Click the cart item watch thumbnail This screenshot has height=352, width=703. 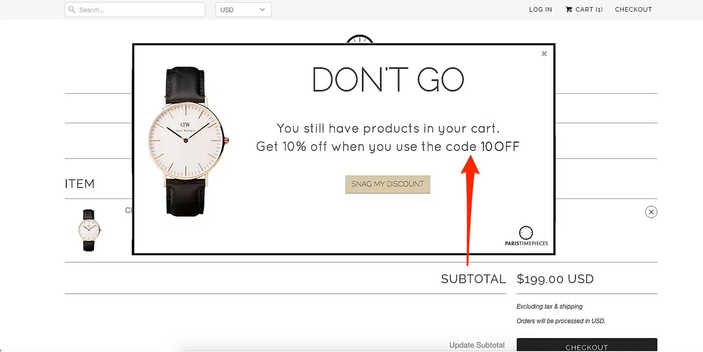click(89, 230)
